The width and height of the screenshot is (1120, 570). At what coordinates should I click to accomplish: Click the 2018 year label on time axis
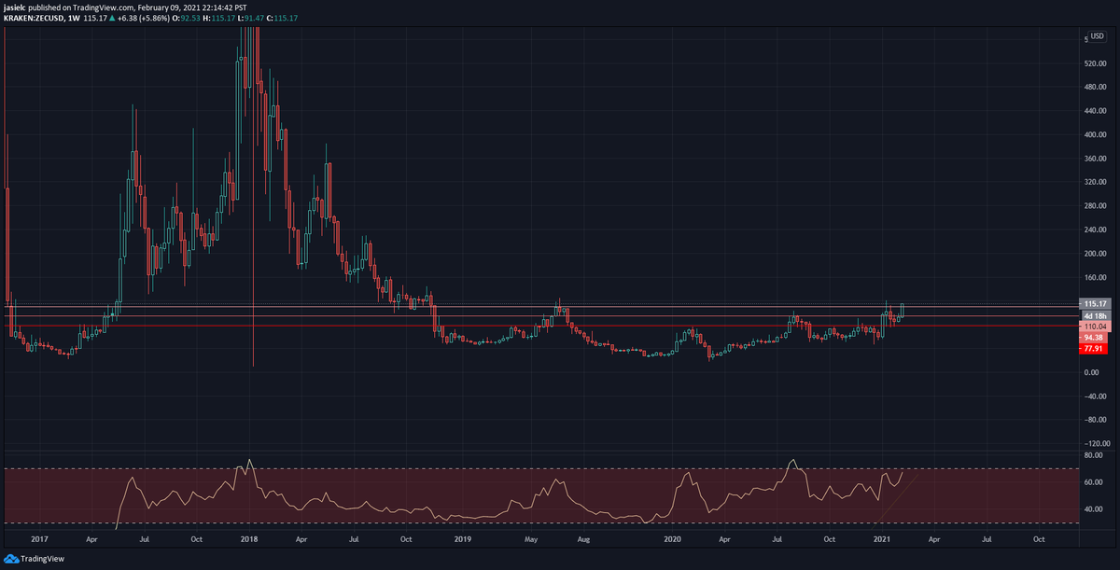pos(249,539)
